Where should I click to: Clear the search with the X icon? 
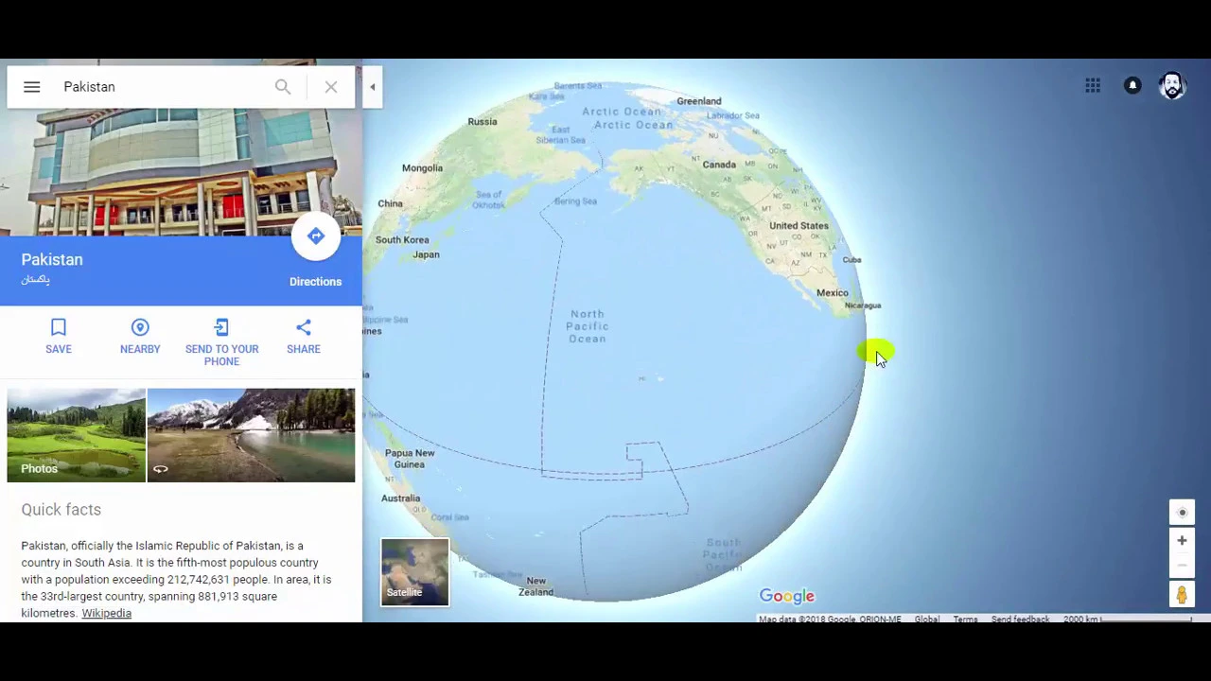click(331, 87)
